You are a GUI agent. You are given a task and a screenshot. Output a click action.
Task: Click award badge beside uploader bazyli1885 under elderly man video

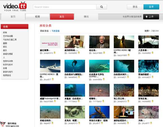coord(104,53)
